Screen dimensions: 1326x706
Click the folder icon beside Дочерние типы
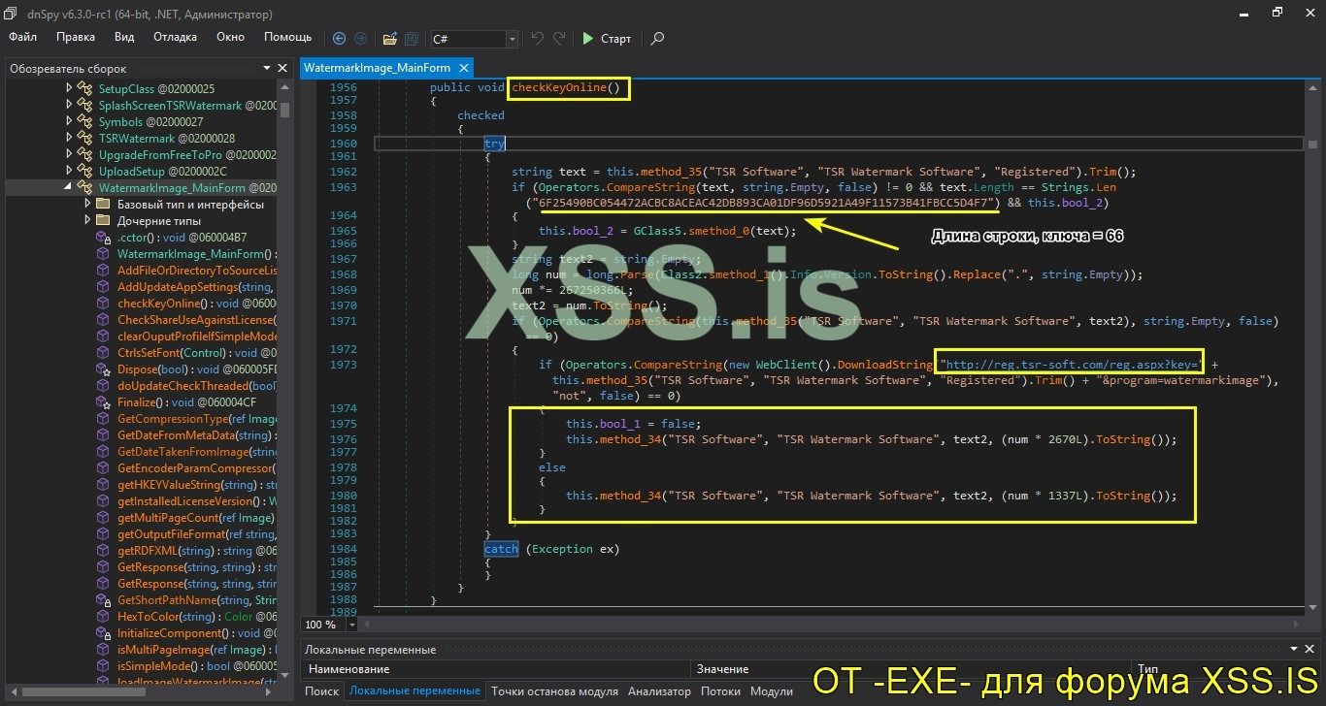click(x=104, y=221)
